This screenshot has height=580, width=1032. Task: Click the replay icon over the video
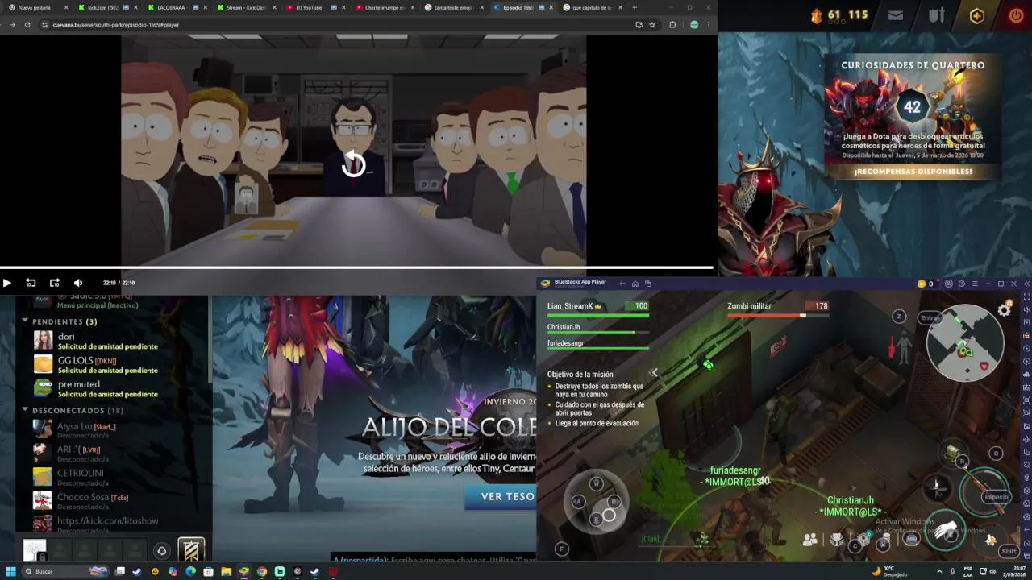(353, 164)
